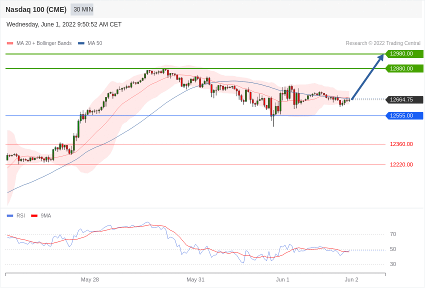
Task: Click the RSI 30 level label
Action: pos(393,264)
